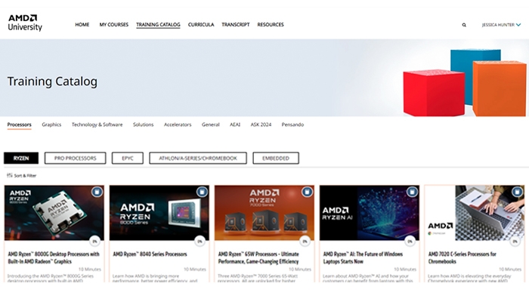Open the Sort & Filter options
The width and height of the screenshot is (529, 302).
pyautogui.click(x=22, y=176)
